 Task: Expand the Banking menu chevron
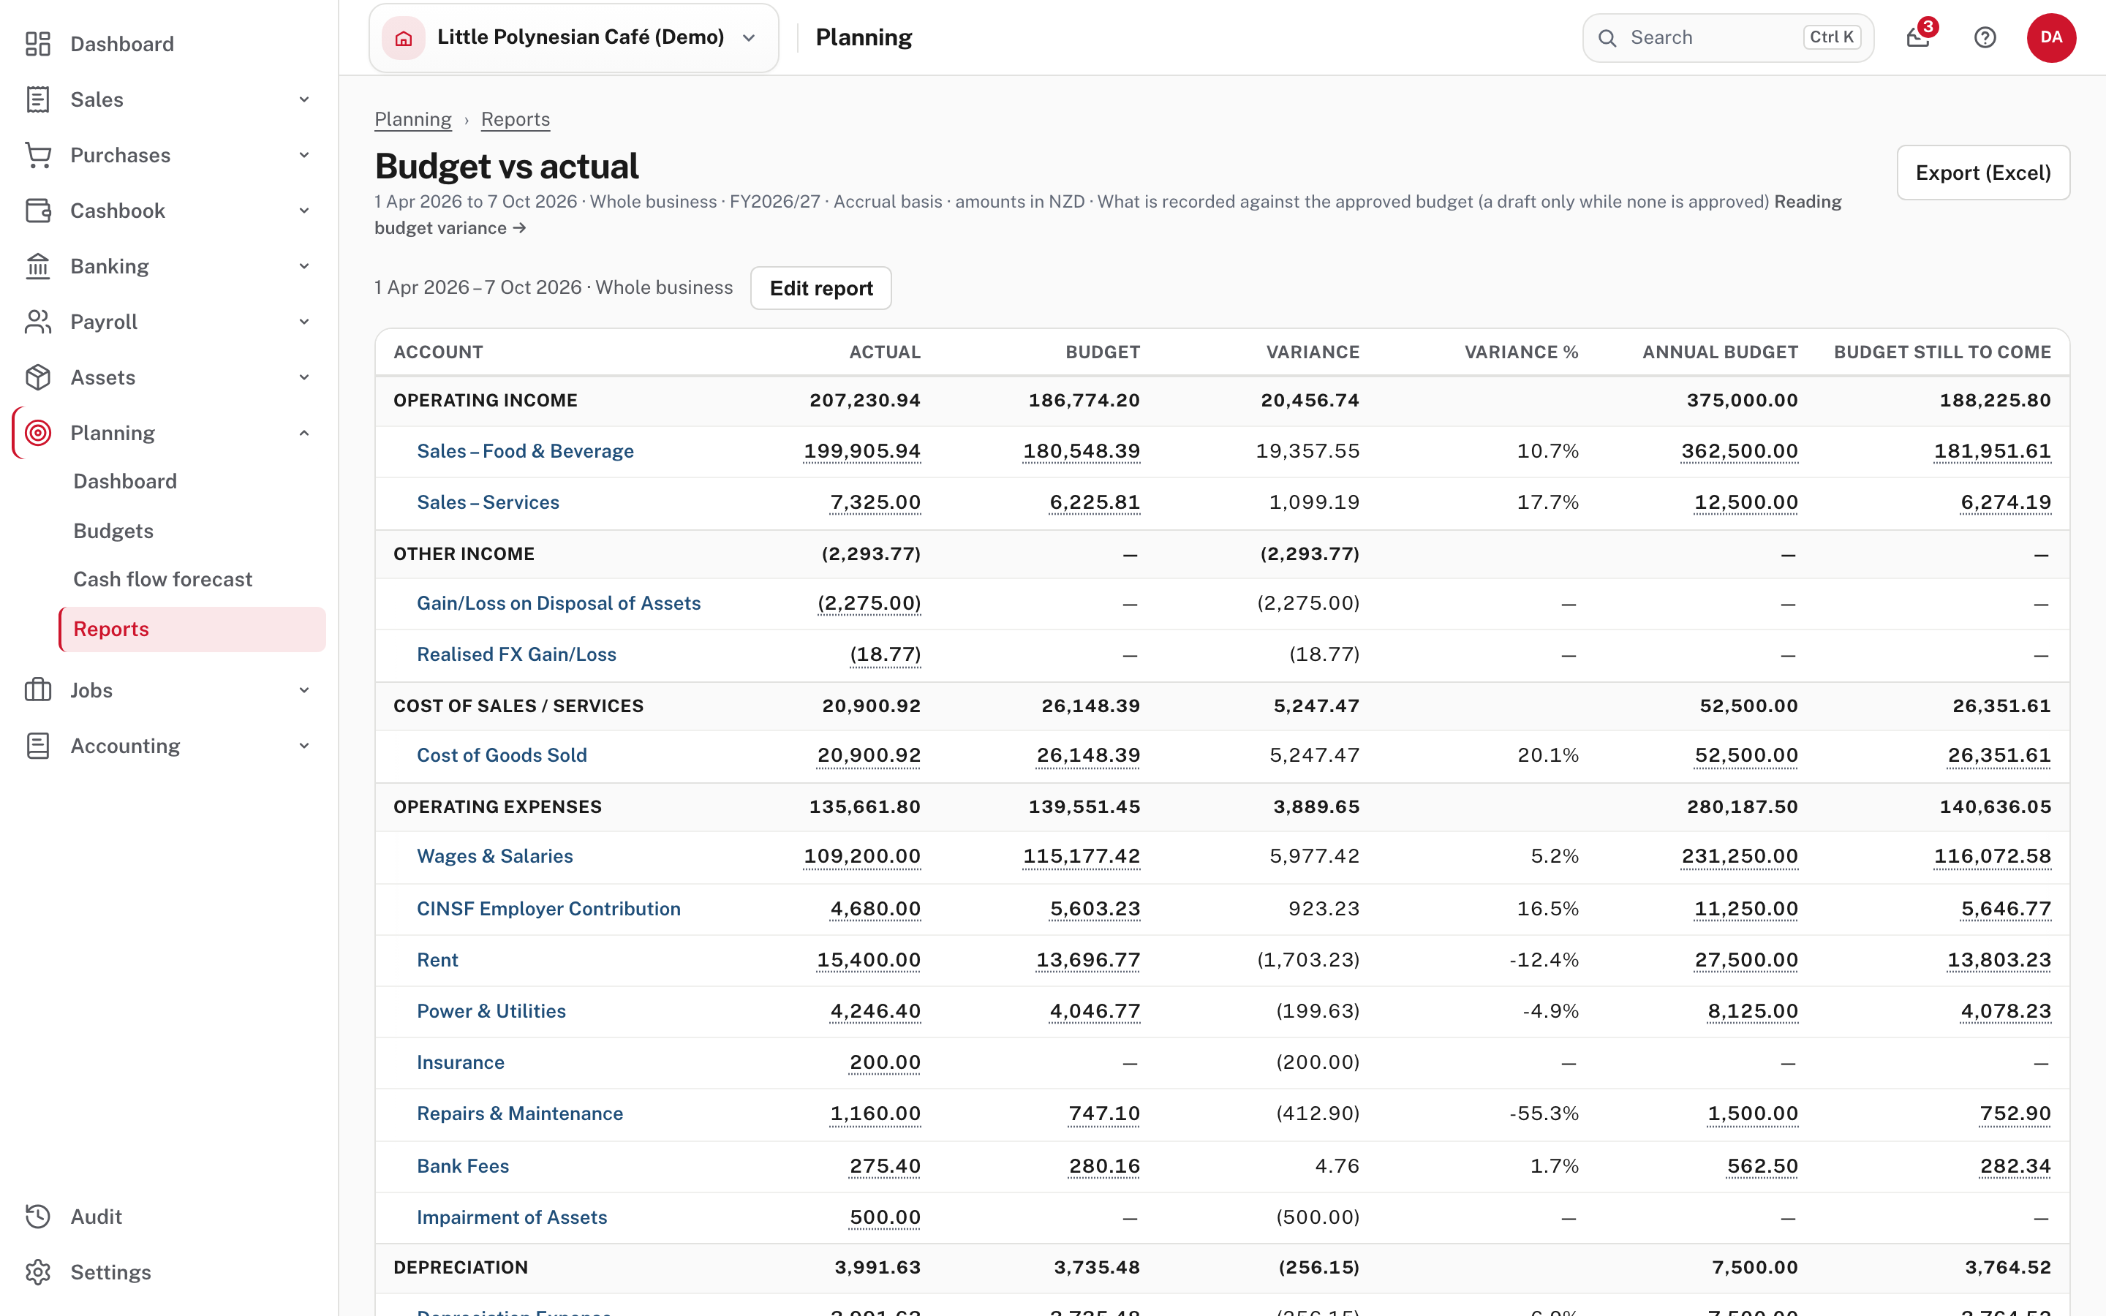tap(303, 266)
